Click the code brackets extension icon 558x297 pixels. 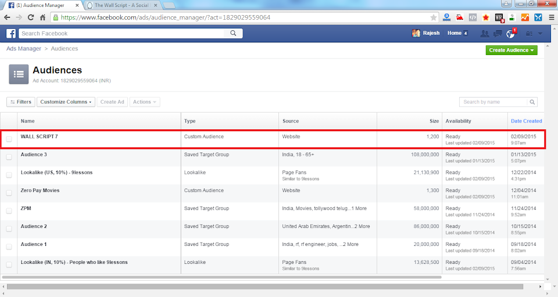point(473,17)
